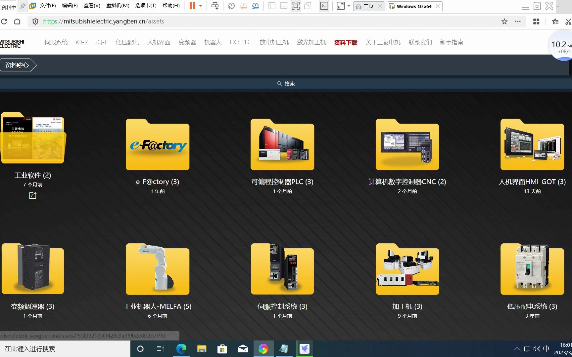The image size is (572, 357).
Task: Open the browser extensions grid icon
Action: tap(536, 21)
